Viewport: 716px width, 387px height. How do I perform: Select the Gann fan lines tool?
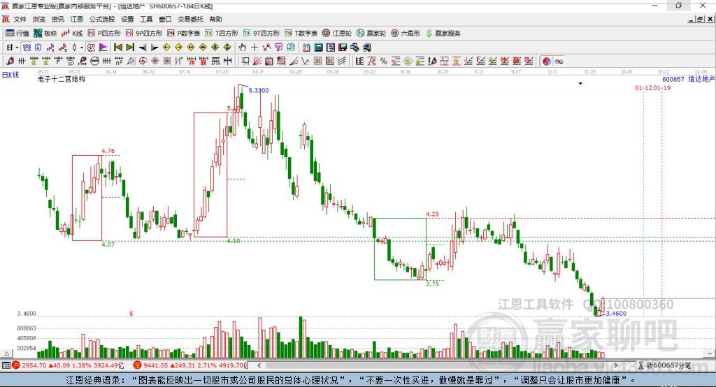point(257,61)
